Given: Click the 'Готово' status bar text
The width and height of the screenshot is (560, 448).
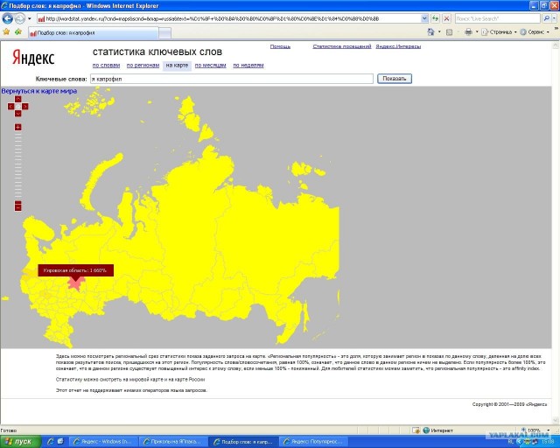Looking at the screenshot, I should coord(9,430).
